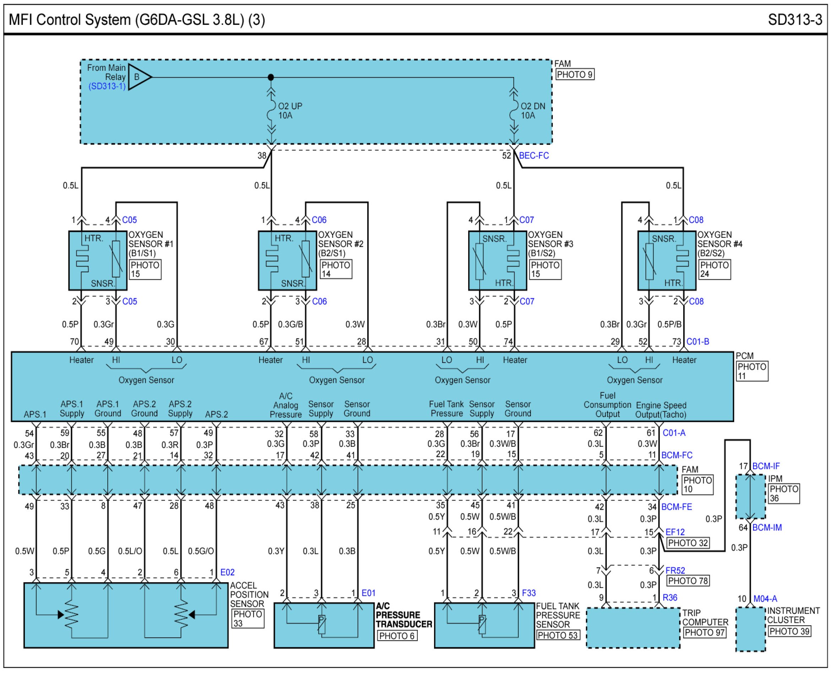Click the BEC-FC connector label
The image size is (833, 674).
(534, 156)
